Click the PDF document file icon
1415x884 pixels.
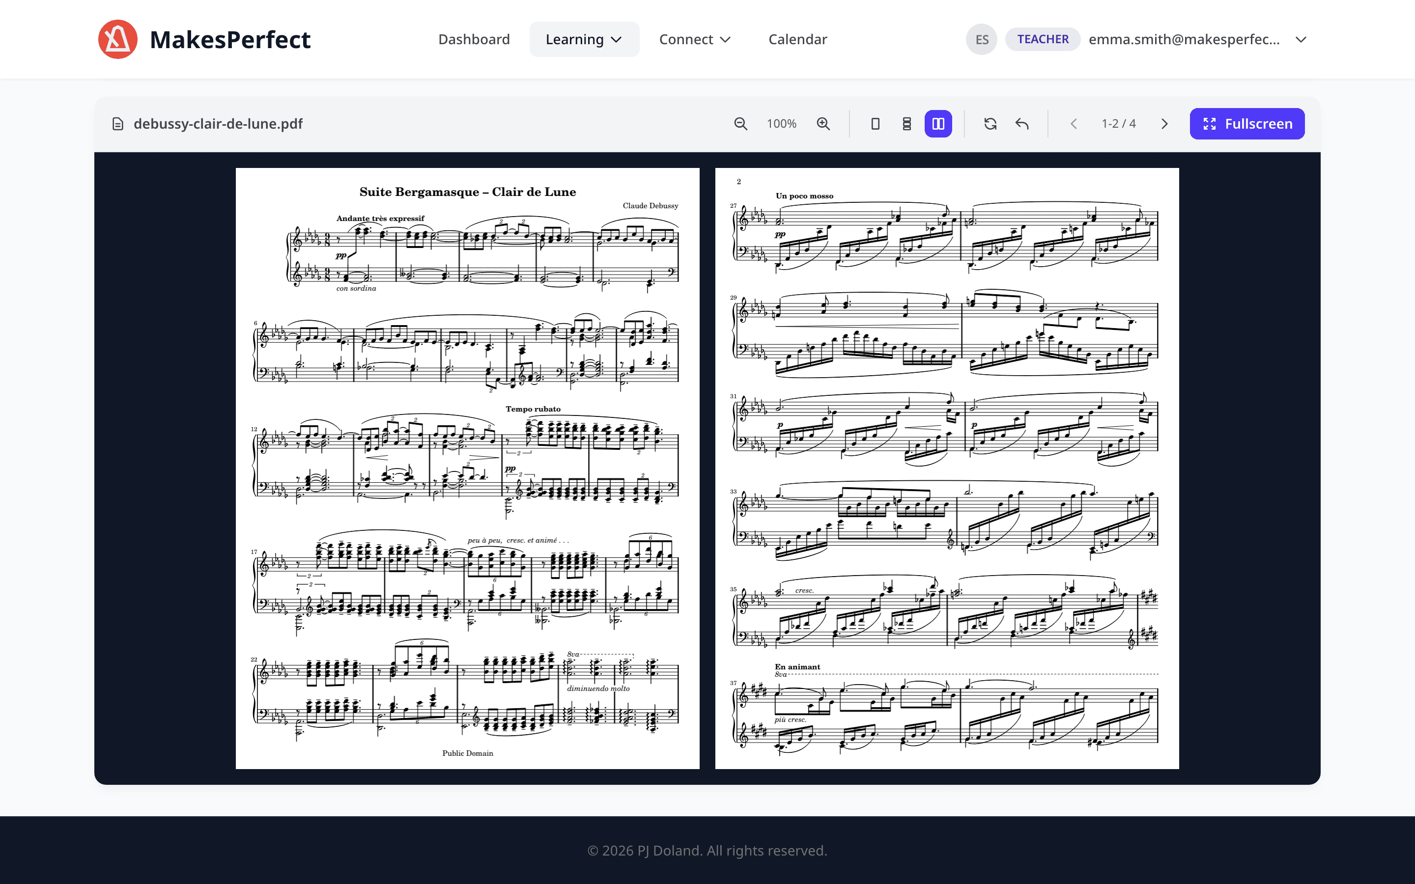coord(118,124)
